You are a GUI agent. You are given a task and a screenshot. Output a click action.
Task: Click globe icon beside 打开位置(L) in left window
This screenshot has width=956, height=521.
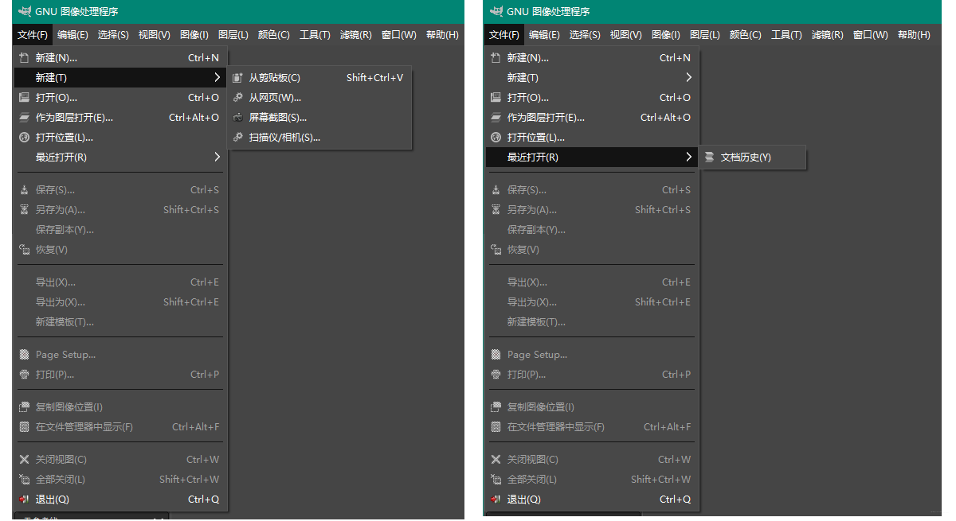click(x=24, y=137)
